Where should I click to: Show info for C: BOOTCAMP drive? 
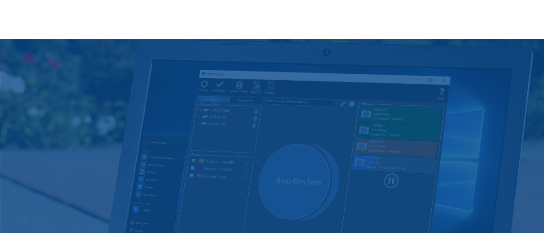click(256, 112)
